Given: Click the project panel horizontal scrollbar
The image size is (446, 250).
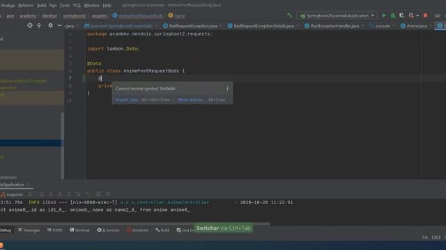Looking at the screenshot, I should click(x=8, y=178).
